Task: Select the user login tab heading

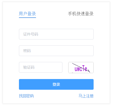Action: coord(27,14)
